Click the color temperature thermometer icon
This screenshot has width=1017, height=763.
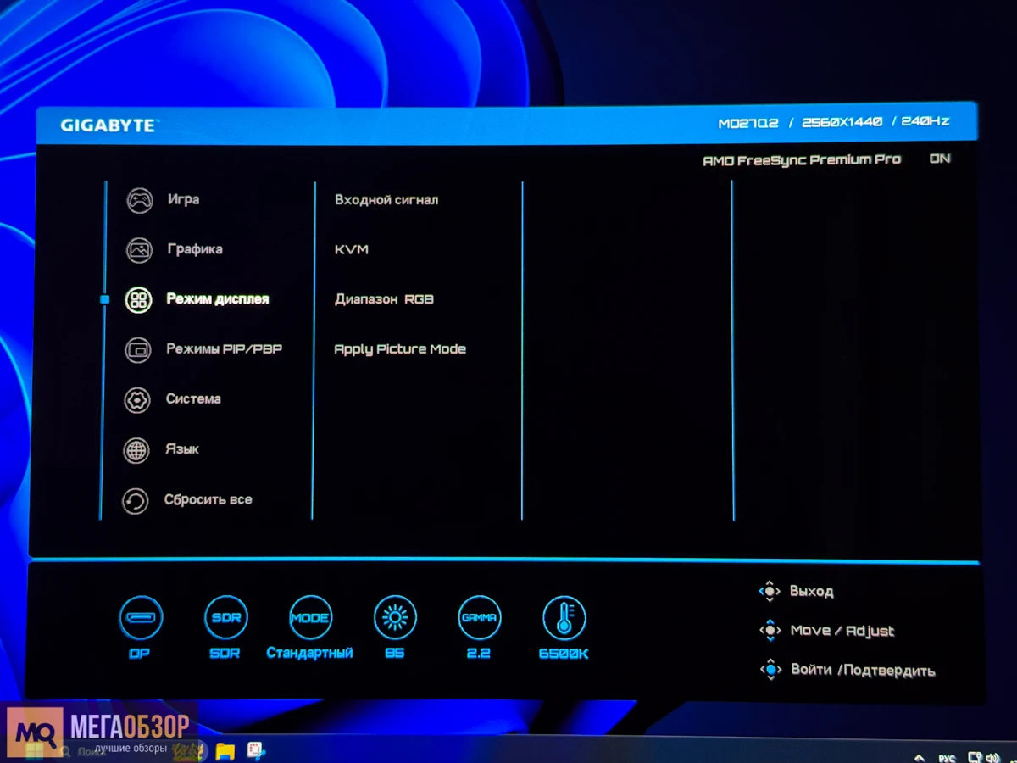coord(564,617)
